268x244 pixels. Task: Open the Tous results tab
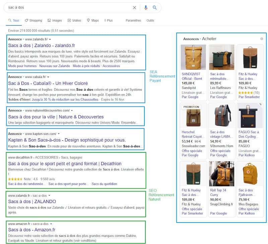tap(14, 20)
